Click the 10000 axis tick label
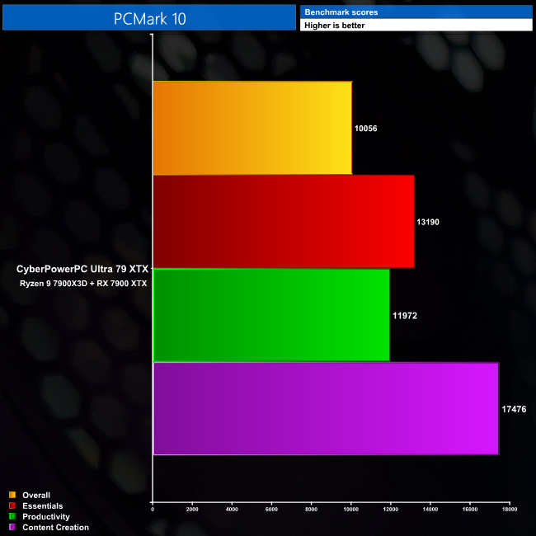536x536 pixels. 350,510
